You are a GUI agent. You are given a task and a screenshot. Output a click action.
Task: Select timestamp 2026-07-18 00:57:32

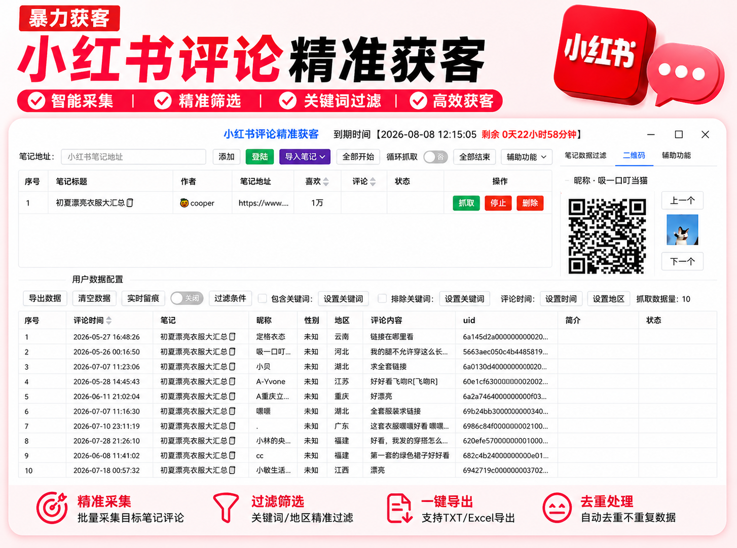[x=106, y=470]
